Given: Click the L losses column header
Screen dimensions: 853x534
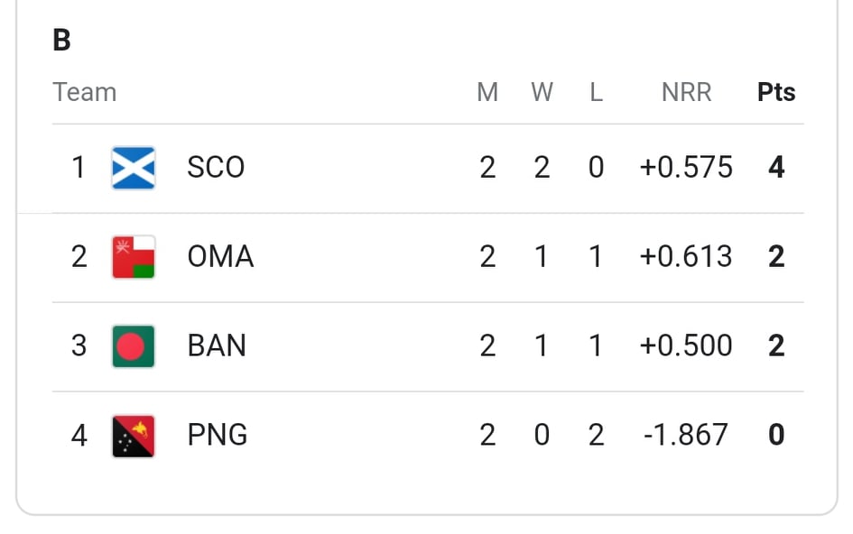Looking at the screenshot, I should click(597, 92).
